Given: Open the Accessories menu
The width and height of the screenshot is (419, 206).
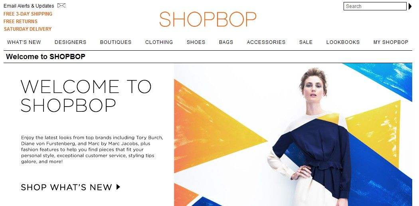Looking at the screenshot, I should coord(266,42).
